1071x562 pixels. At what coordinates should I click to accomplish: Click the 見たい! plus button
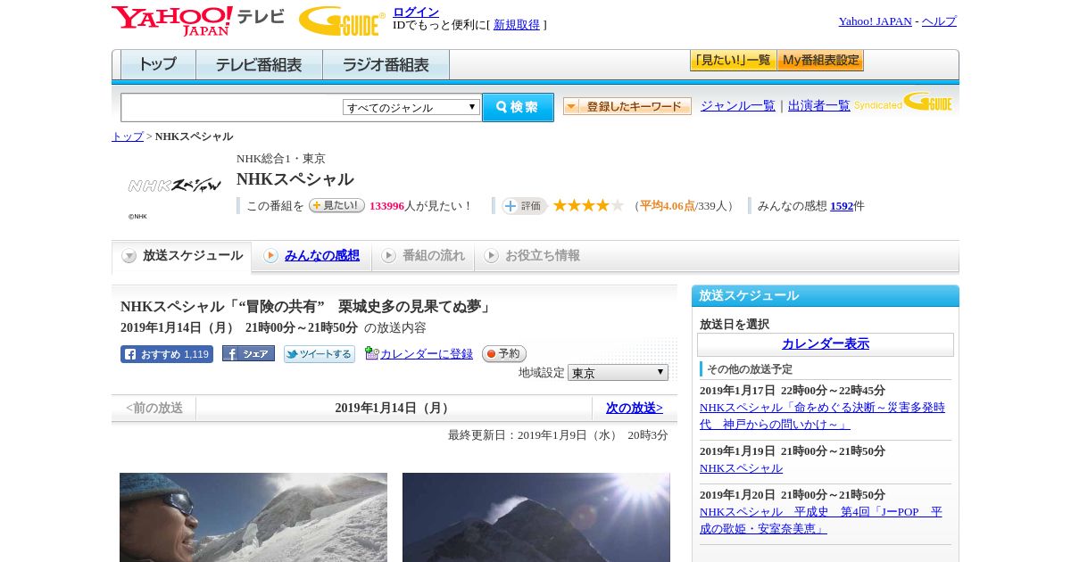tap(336, 205)
